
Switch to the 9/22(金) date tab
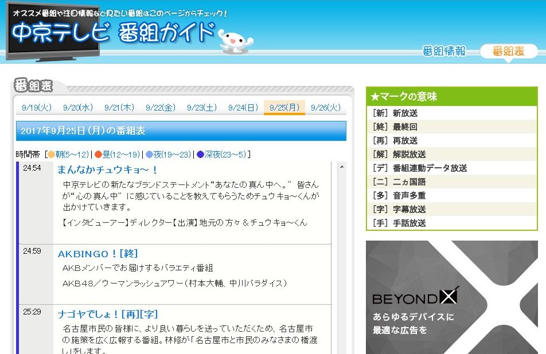click(161, 108)
